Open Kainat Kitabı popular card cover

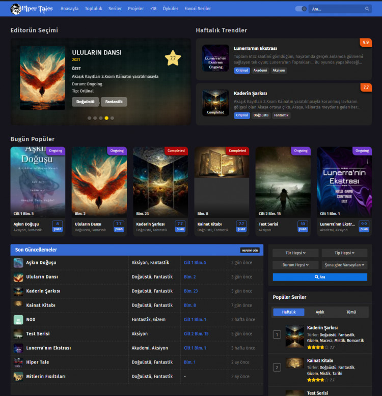pos(222,182)
